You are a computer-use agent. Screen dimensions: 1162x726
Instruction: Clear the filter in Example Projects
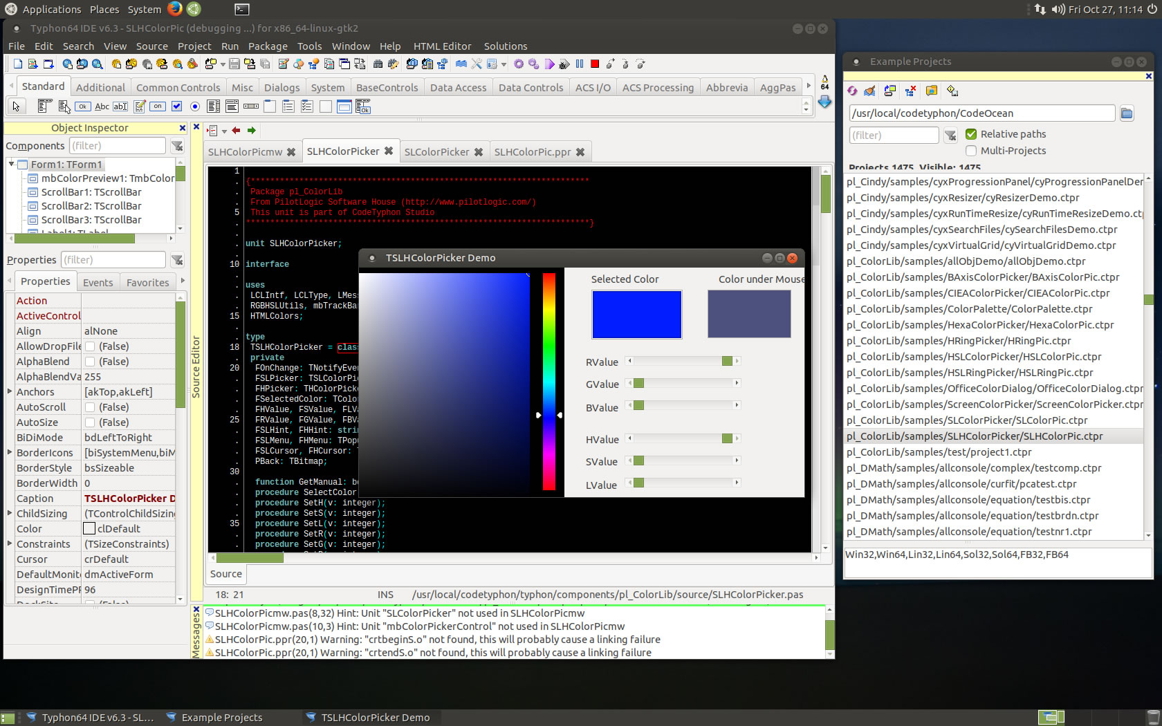coord(950,136)
